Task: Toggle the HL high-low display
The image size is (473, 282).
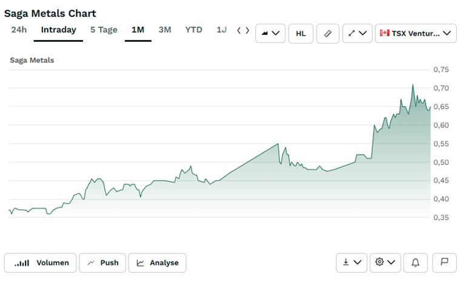Action: point(301,33)
